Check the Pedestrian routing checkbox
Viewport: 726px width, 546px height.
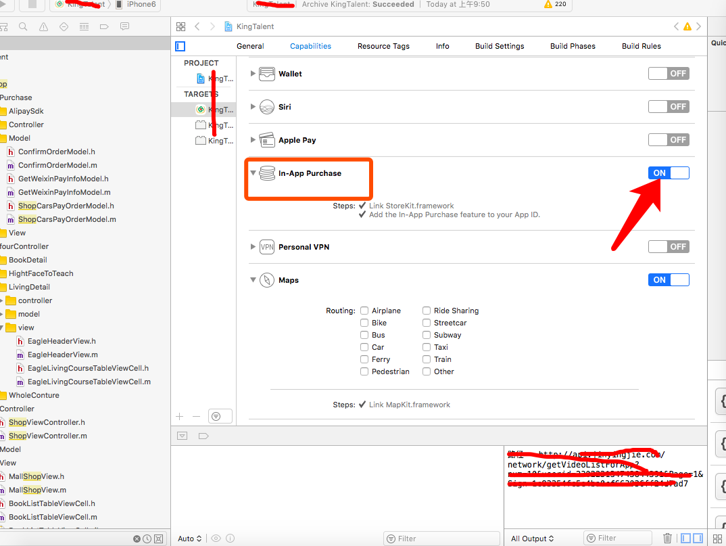tap(364, 371)
